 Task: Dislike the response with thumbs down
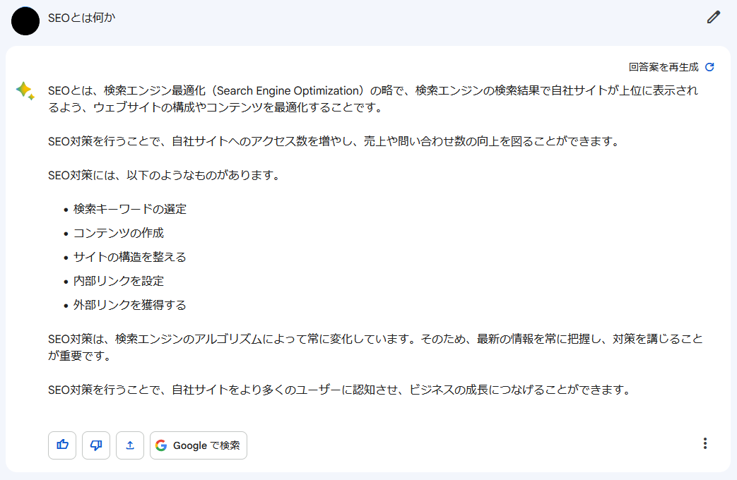click(x=96, y=445)
